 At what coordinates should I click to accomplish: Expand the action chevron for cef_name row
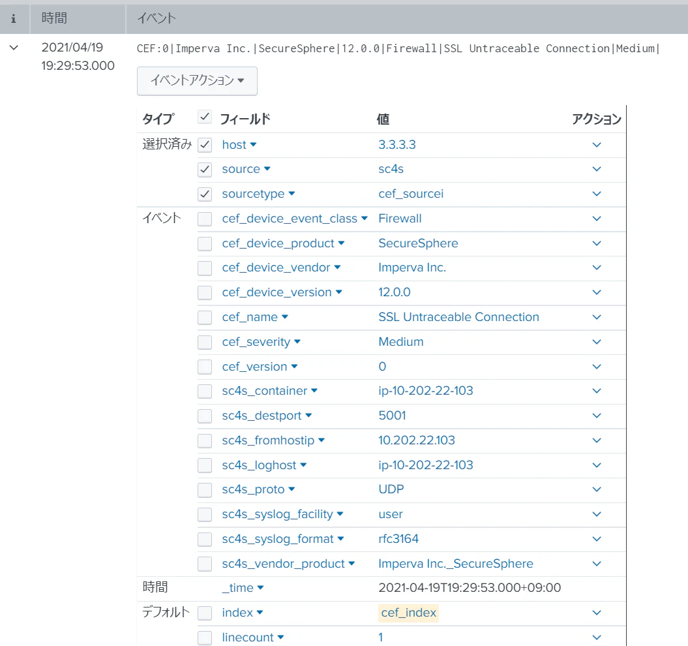(597, 317)
